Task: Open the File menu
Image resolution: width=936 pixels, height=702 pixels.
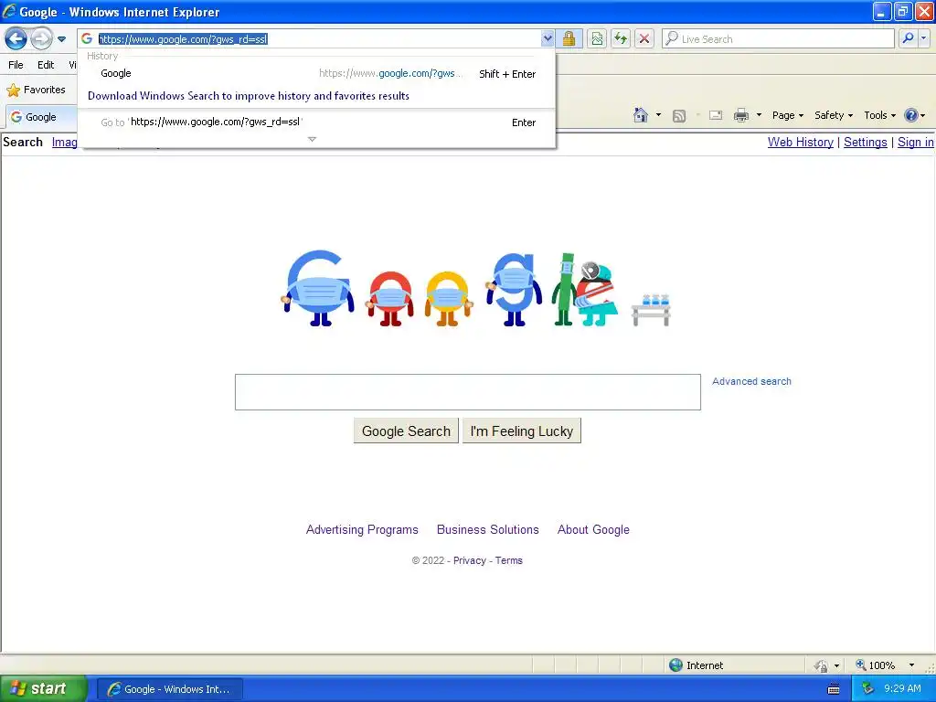Action: (x=16, y=65)
